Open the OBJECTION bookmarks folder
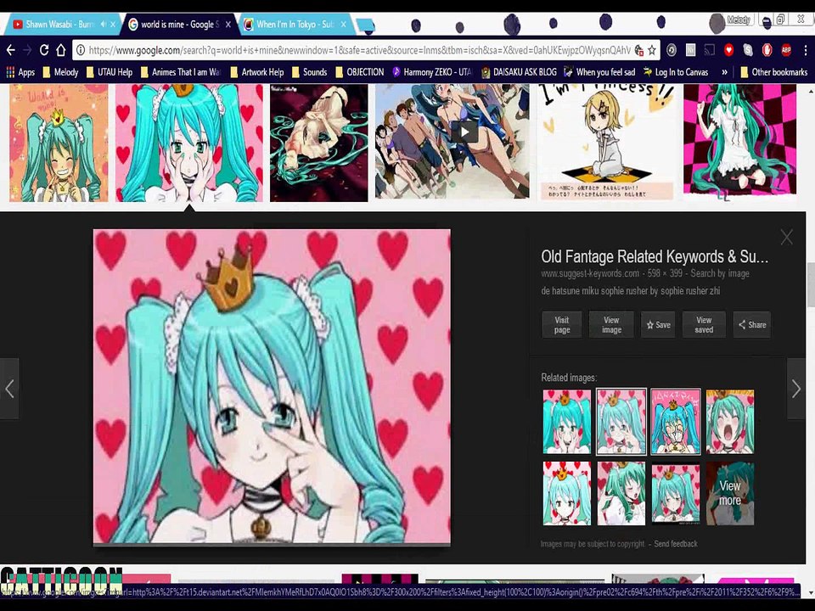Image resolution: width=815 pixels, height=611 pixels. tap(359, 72)
